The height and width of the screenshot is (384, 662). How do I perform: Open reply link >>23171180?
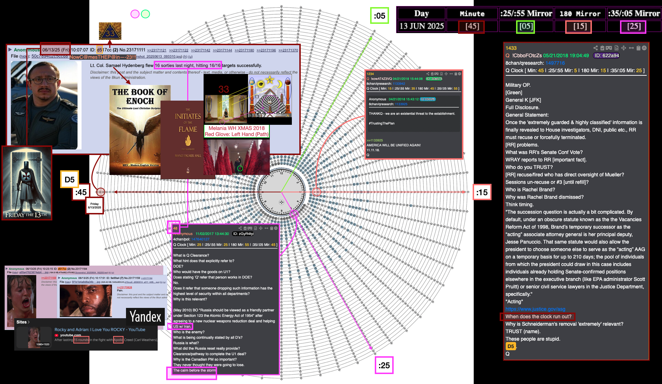[x=245, y=50]
